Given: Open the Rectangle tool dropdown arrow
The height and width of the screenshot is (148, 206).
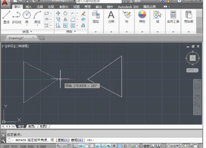Looking at the screenshot, I should [51, 13].
